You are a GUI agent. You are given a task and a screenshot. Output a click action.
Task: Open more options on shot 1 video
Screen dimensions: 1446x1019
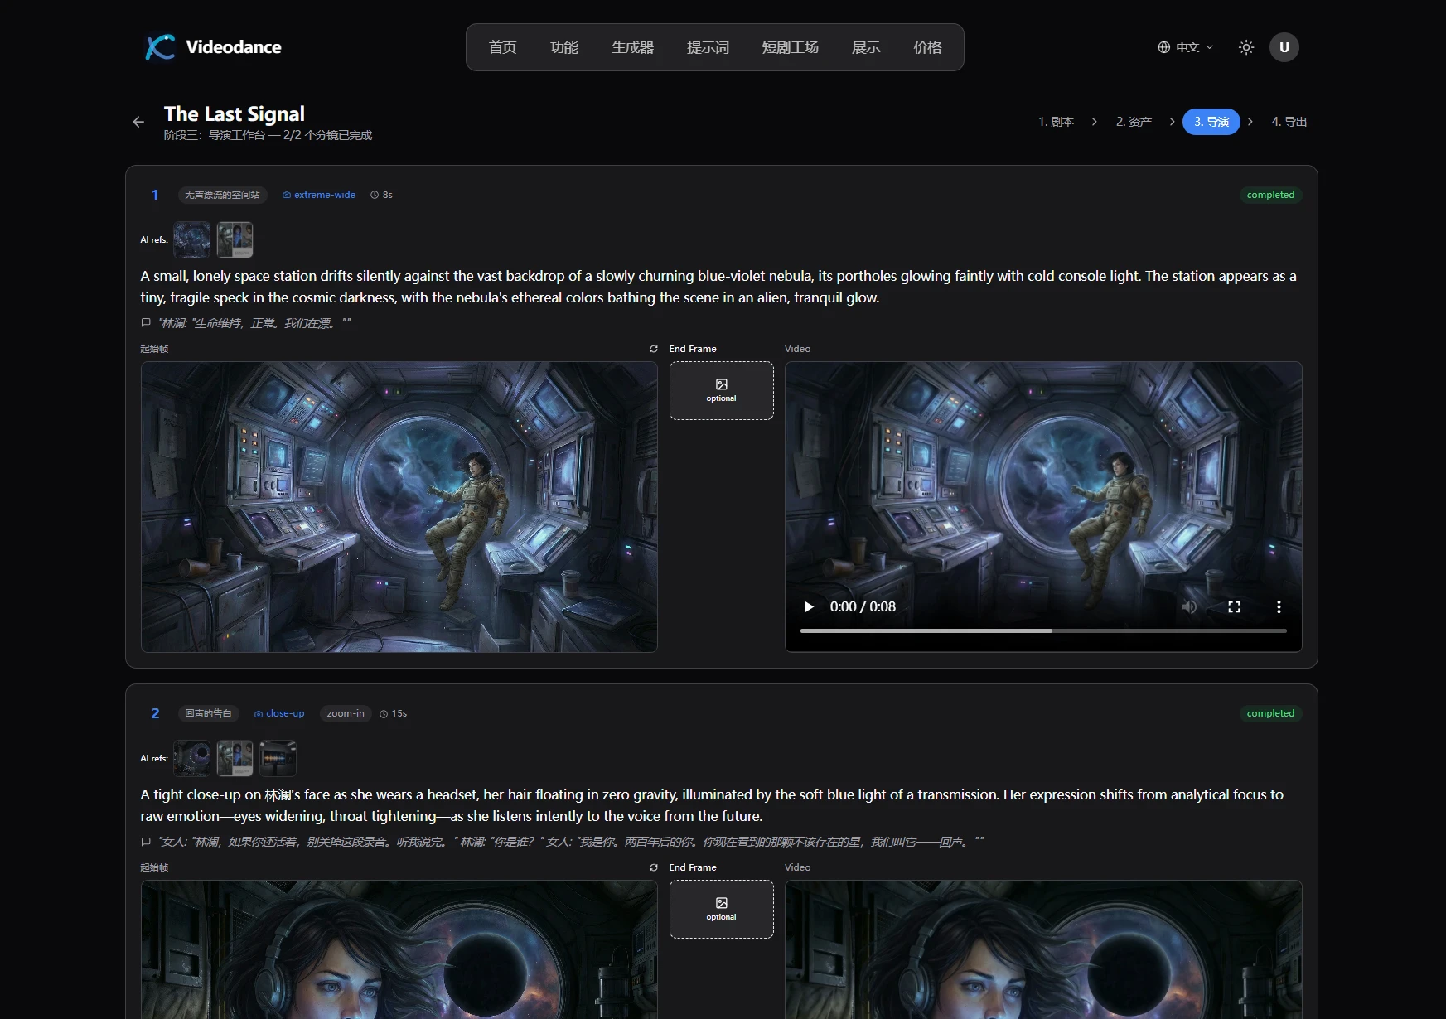point(1279,606)
